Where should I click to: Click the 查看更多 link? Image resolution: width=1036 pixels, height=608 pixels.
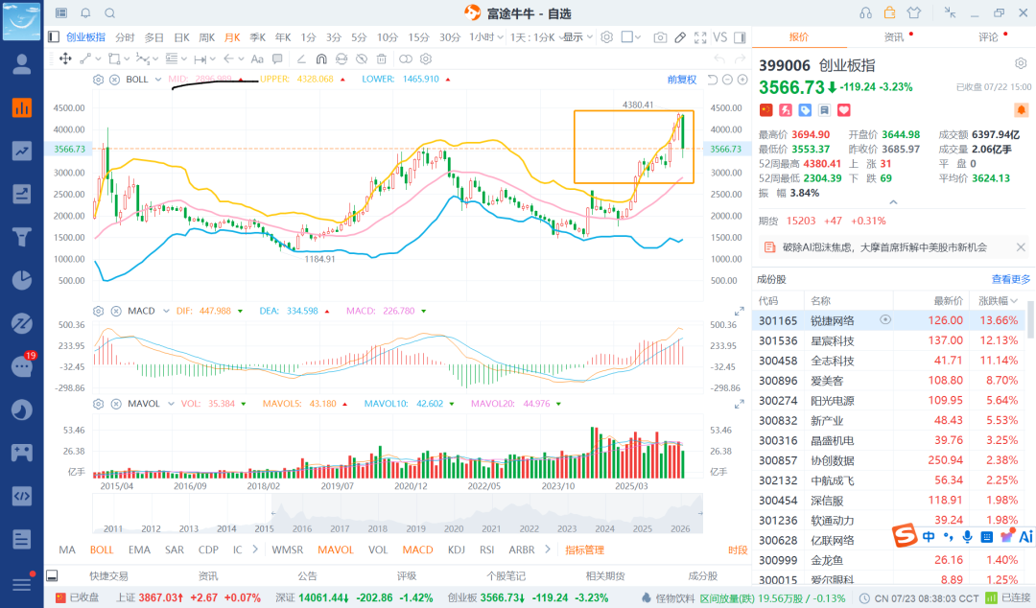click(1011, 280)
